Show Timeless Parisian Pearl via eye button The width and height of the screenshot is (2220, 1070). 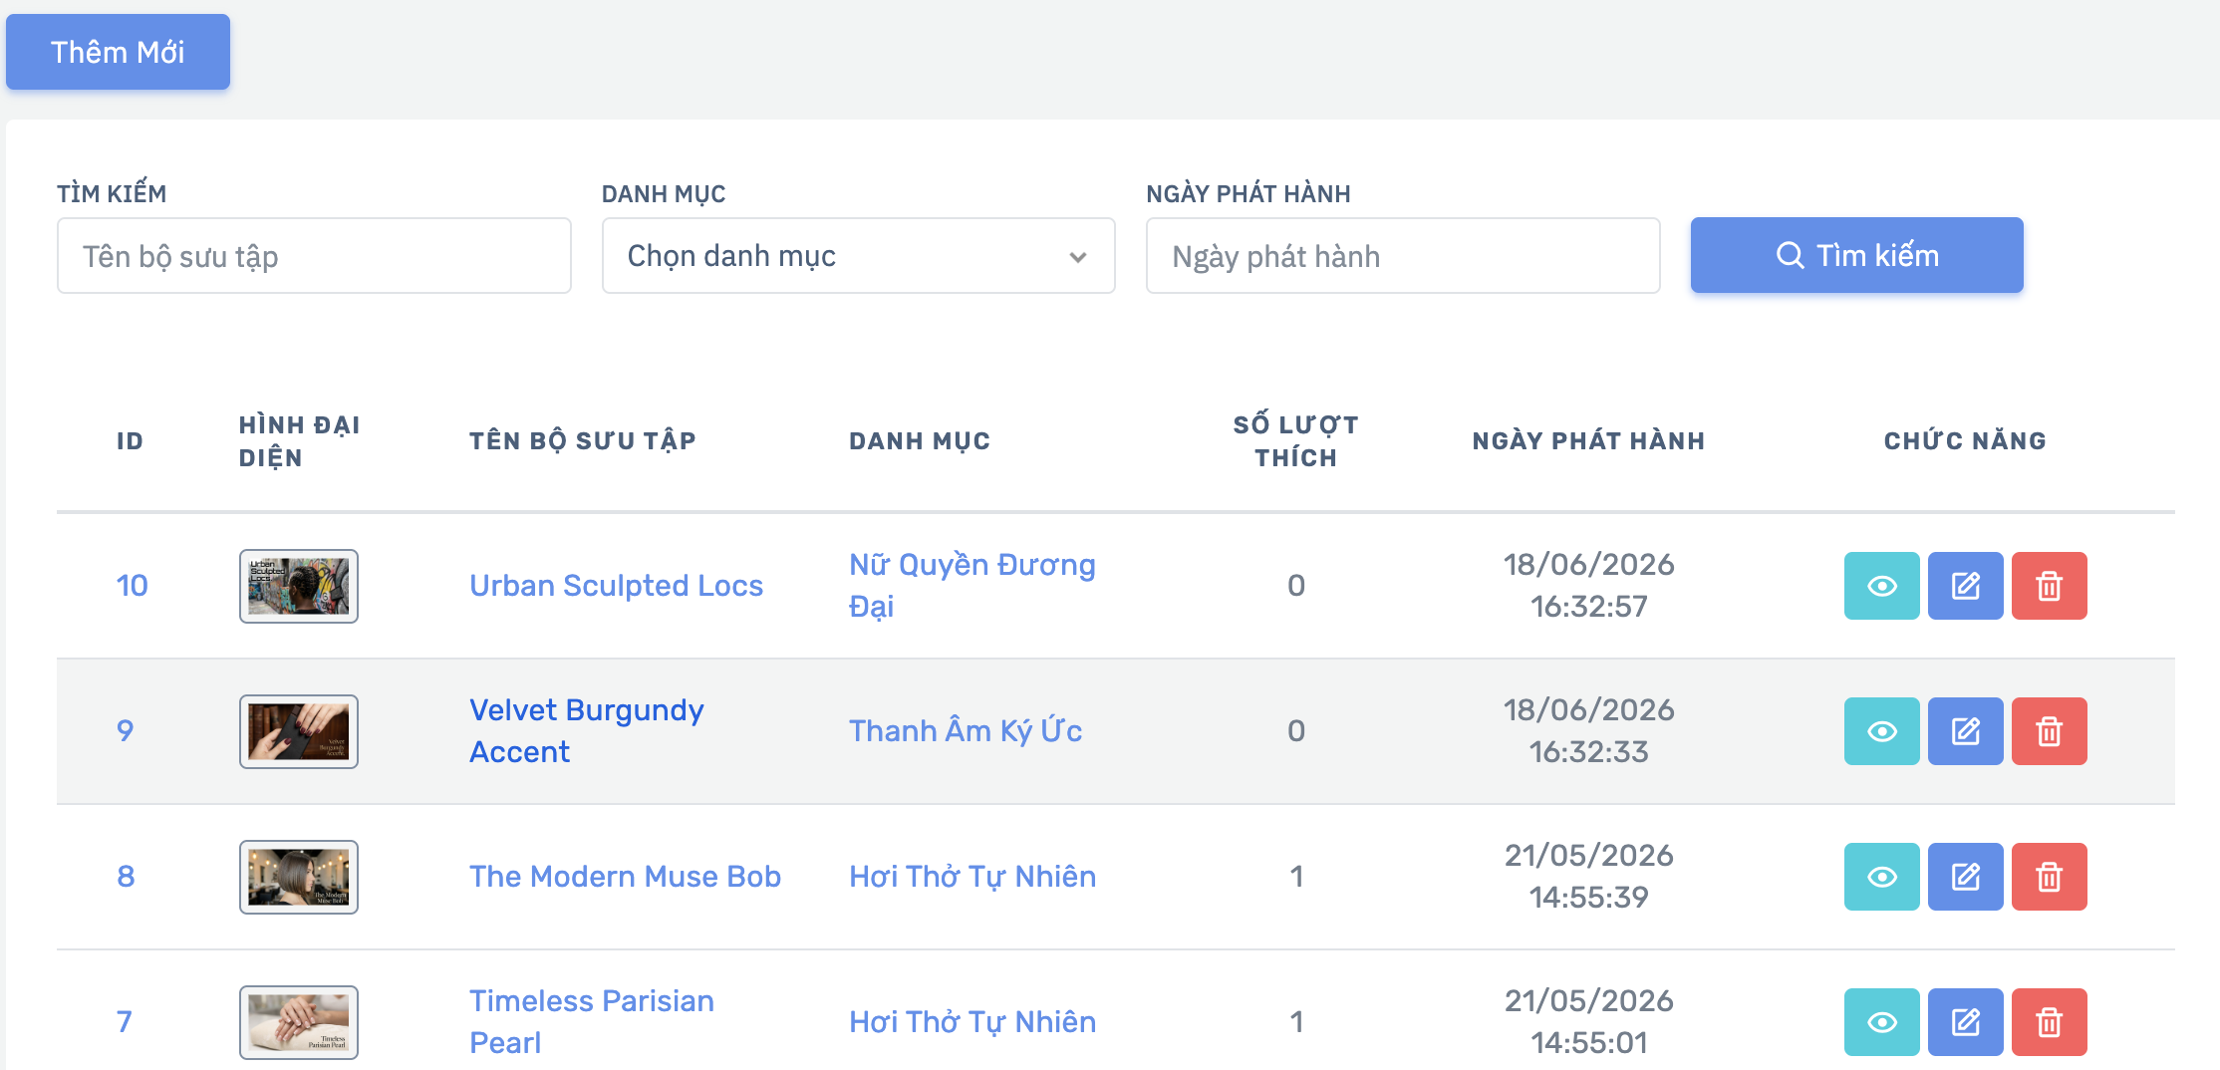1881,1022
